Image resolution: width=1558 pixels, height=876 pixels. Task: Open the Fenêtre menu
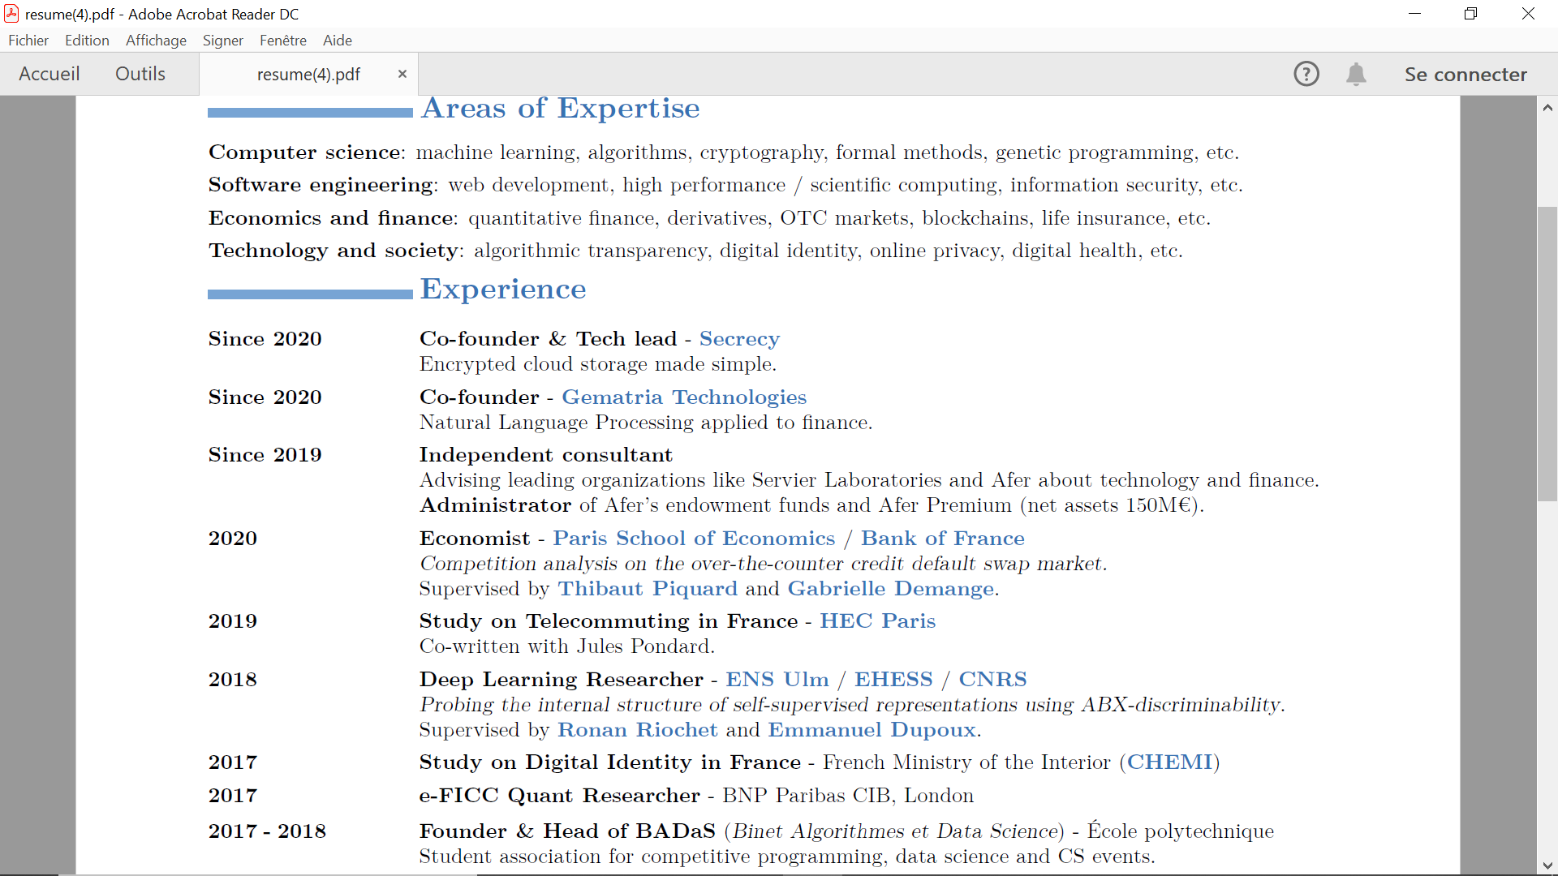[x=283, y=41]
